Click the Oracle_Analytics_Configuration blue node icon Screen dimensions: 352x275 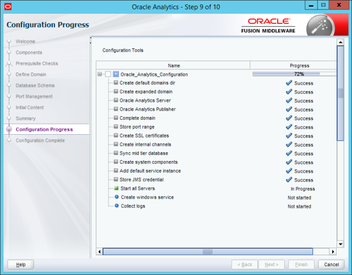(x=116, y=74)
